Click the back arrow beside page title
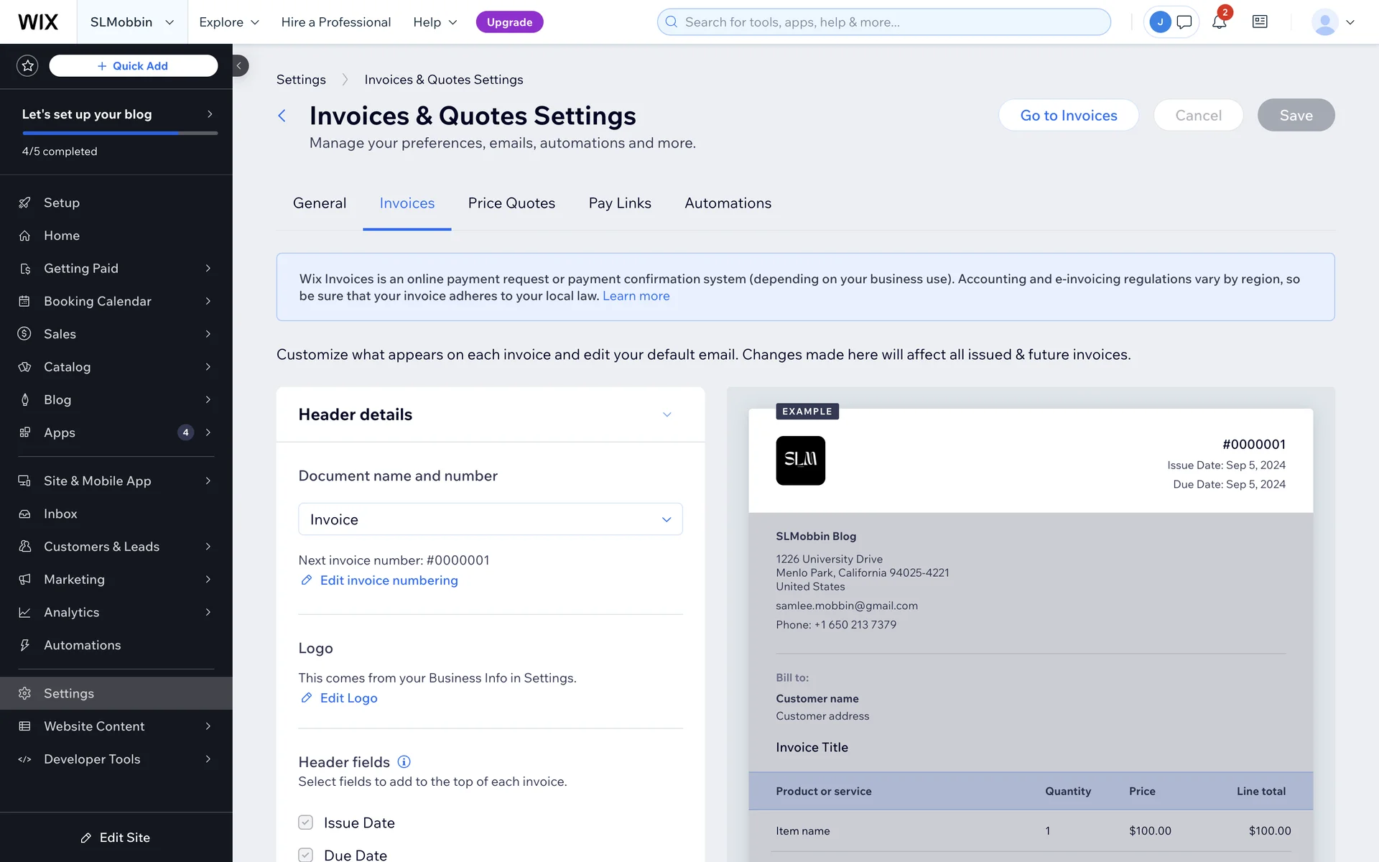1379x862 pixels. tap(282, 116)
